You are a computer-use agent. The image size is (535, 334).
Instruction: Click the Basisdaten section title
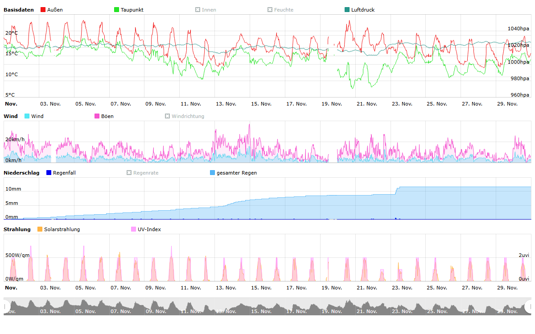point(19,10)
